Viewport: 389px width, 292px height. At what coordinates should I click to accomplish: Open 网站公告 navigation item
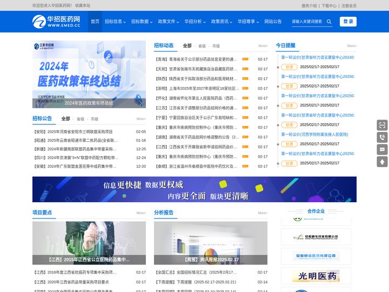(273, 22)
